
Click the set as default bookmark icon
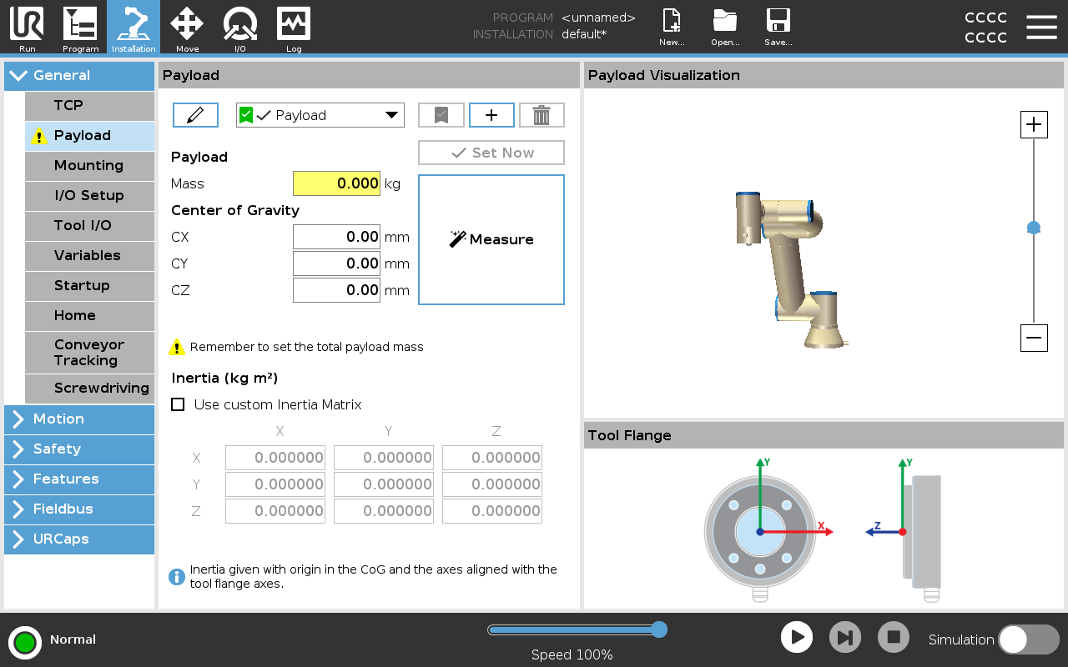click(441, 115)
